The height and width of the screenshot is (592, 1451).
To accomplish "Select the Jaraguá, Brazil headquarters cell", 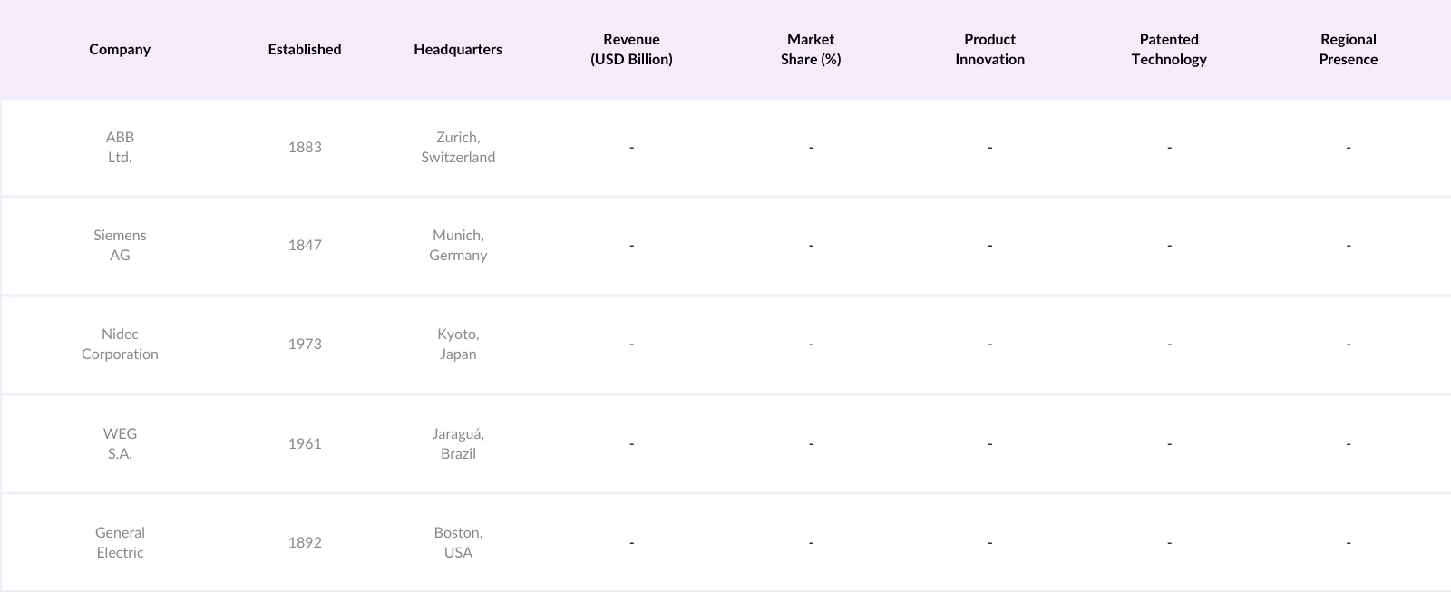I will point(458,443).
